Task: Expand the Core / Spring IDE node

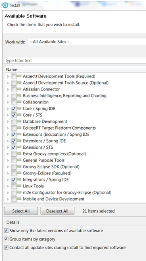Action: [8, 109]
